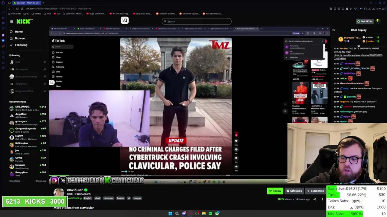Toggle browser tab audio speaker icon
This screenshot has width=387, height=217.
[361, 9]
